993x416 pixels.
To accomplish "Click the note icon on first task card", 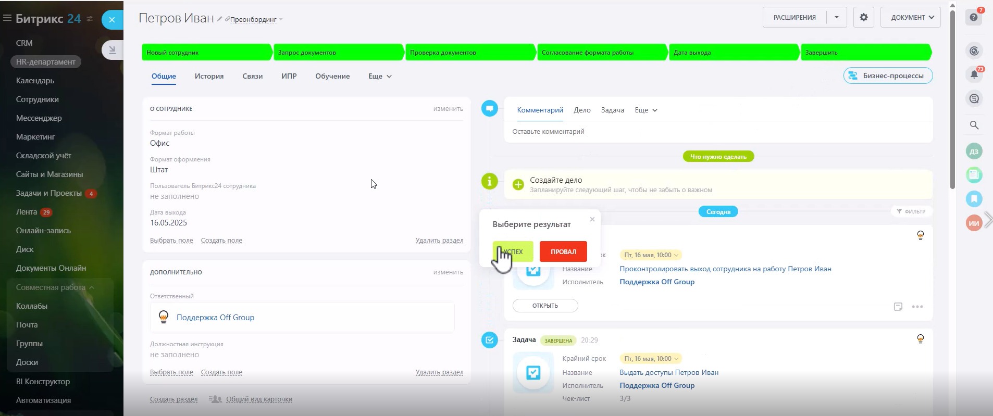I will 898,307.
